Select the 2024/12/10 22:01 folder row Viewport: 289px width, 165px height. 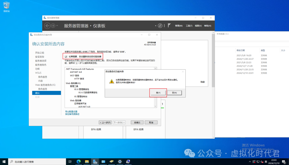coord(252,73)
